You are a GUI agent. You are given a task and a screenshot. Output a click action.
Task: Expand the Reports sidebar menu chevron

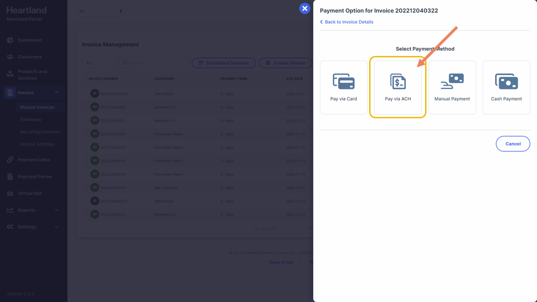[x=56, y=210]
